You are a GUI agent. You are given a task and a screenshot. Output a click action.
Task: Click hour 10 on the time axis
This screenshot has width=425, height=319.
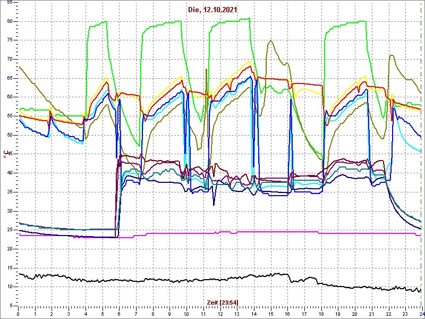[x=186, y=314]
